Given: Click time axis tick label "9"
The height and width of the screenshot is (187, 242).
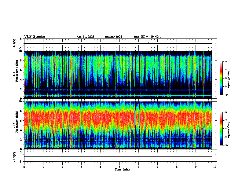Looking at the screenshot, I should pos(196,167).
